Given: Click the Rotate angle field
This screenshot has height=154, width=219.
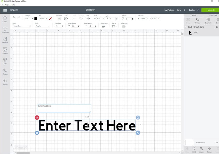Looking at the screenshot, I should (129, 19).
